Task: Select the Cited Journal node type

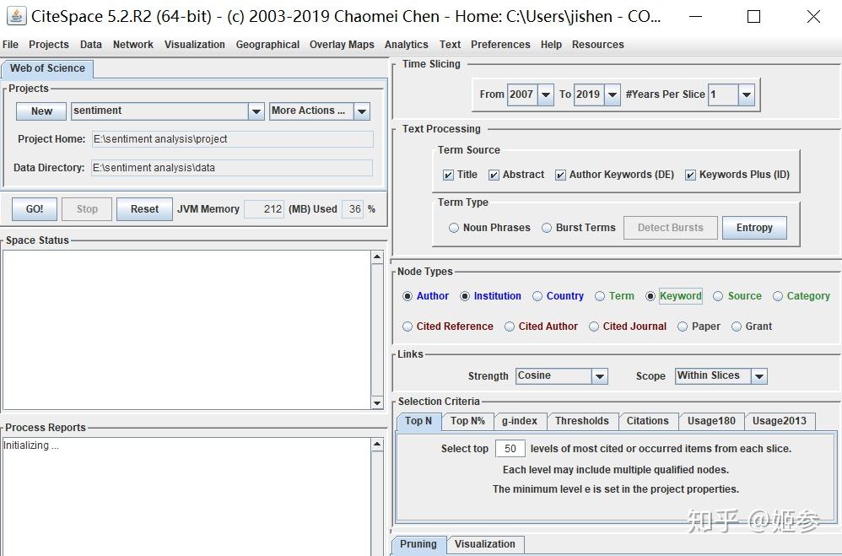Action: coord(594,327)
